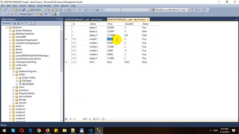The height and width of the screenshot is (134, 239).
Task: Select the dbo.Product table in Object Explorer
Action: (x=28, y=84)
